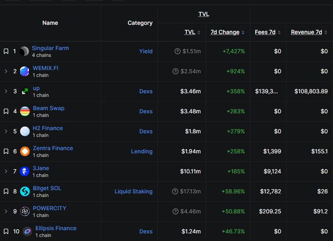Expand the POWERCITY row
333x241 pixels.
(6, 211)
